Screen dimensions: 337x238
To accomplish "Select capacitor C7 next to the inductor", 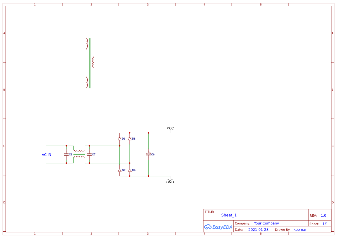I will click(x=89, y=155).
